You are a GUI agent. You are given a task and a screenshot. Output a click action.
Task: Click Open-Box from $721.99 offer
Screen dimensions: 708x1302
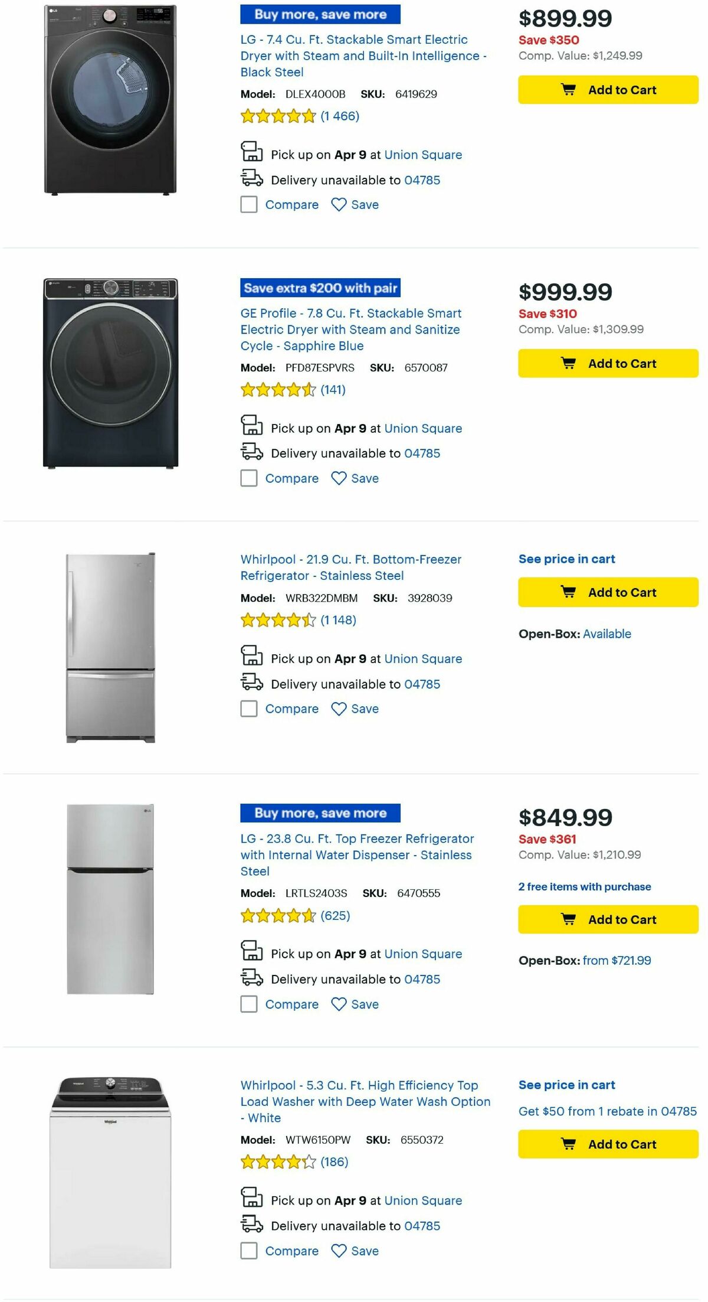(615, 961)
